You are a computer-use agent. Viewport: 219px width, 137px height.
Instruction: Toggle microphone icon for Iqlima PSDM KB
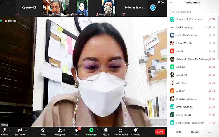tap(210, 43)
